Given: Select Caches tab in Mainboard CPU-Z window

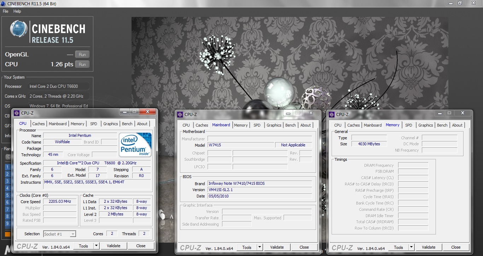Looking at the screenshot, I should pyautogui.click(x=202, y=125).
